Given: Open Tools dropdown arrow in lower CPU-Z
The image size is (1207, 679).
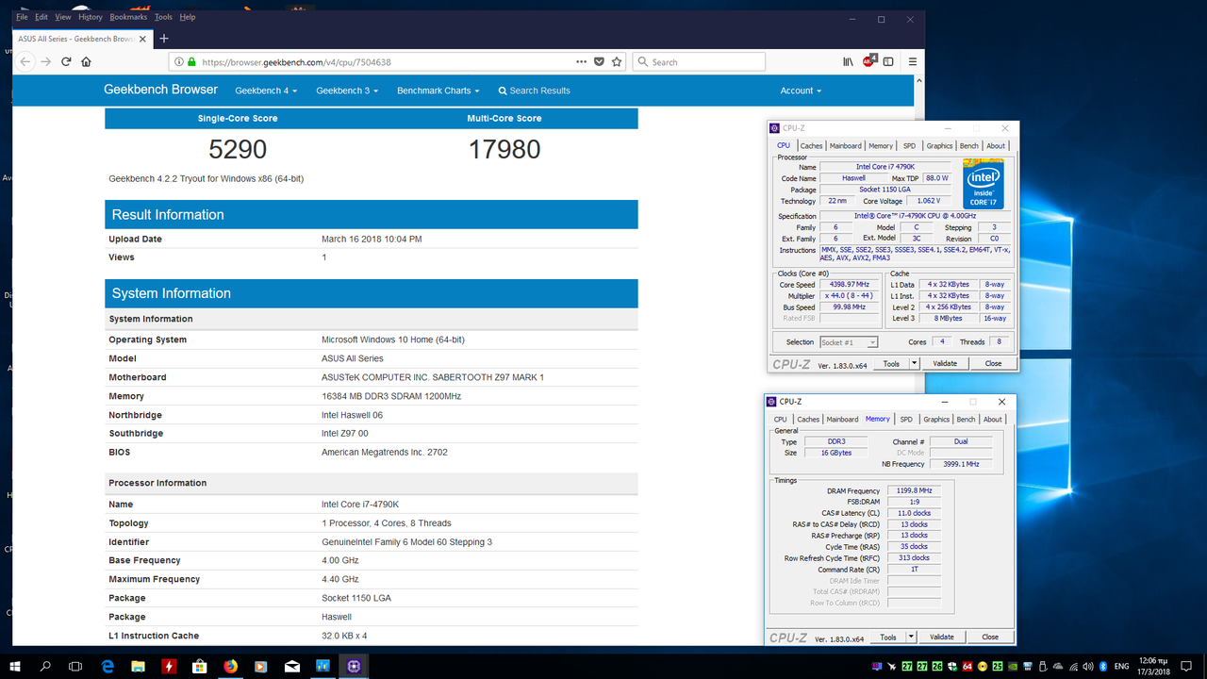Looking at the screenshot, I should [911, 637].
